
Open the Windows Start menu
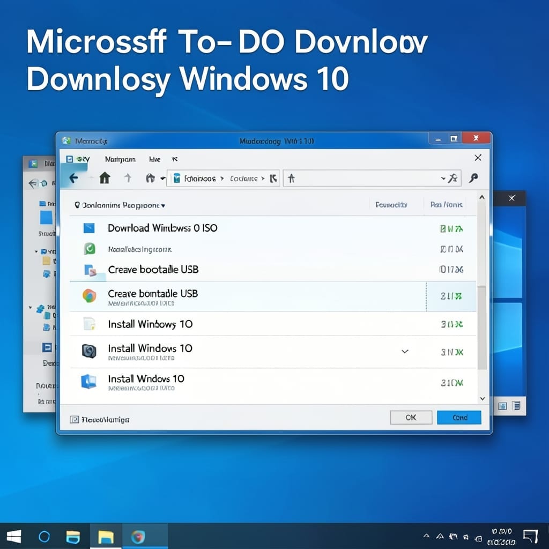point(13,536)
